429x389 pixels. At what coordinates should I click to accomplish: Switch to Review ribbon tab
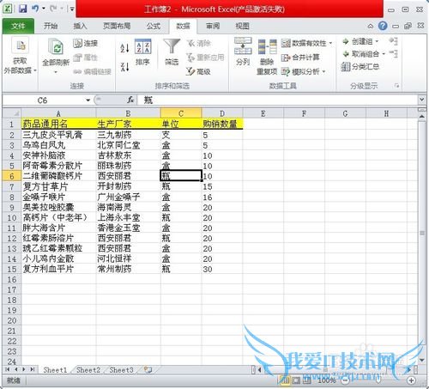pos(213,26)
